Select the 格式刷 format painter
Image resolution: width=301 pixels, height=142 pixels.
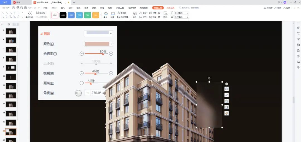122,13
